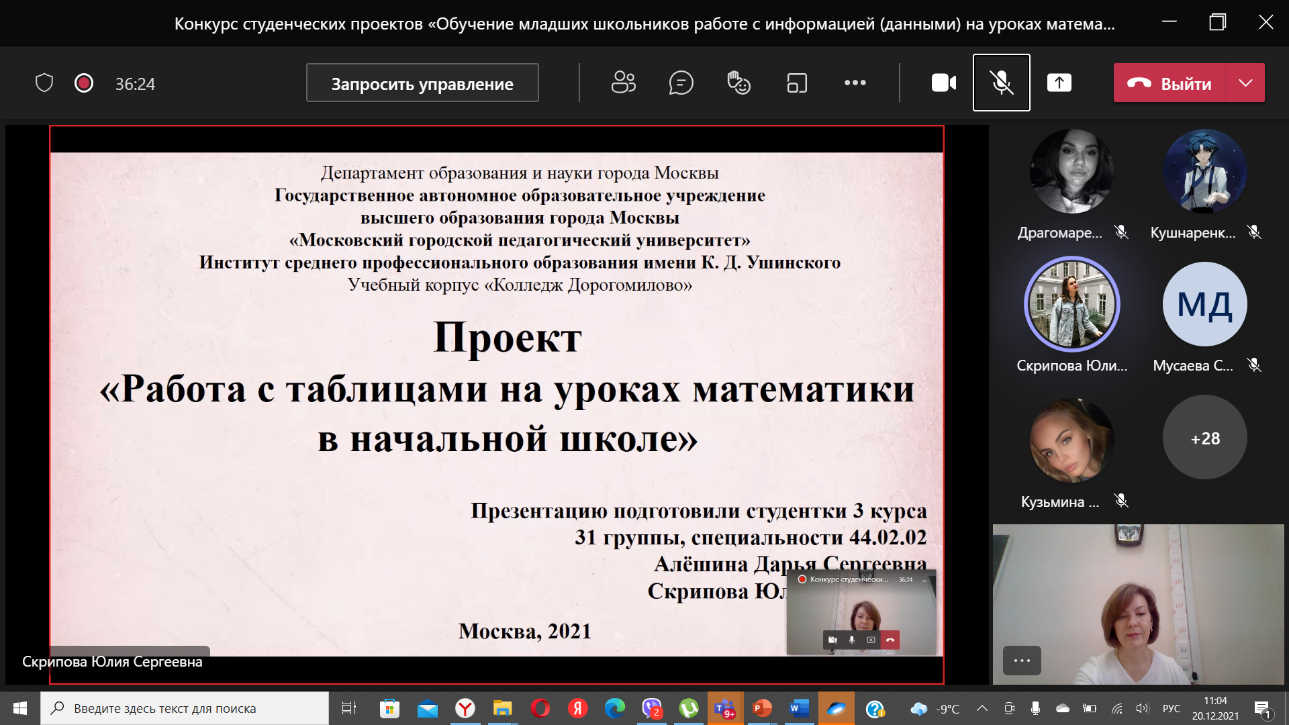This screenshot has width=1289, height=725.
Task: Unmute the microphone in the meeting toolbar
Action: (x=1001, y=83)
